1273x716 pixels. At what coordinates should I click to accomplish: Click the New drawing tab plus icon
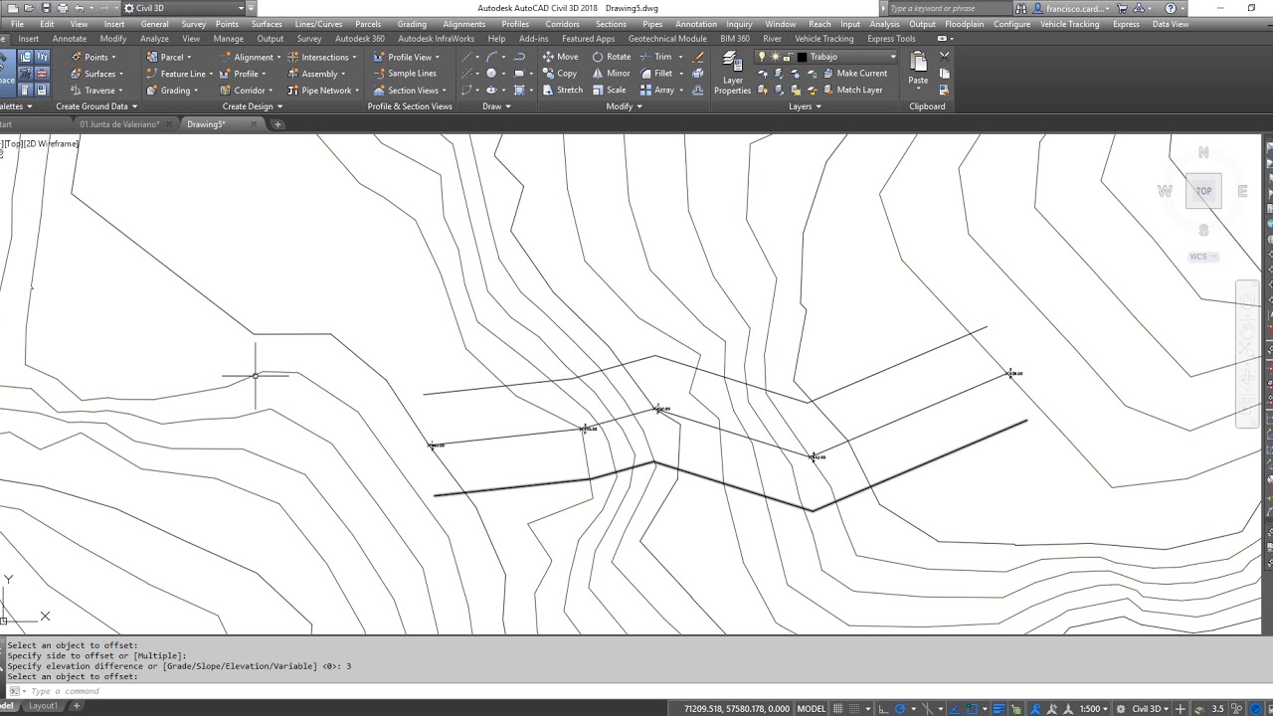(x=277, y=124)
